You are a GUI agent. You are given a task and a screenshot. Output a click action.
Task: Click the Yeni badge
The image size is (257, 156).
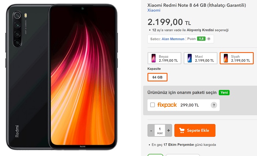(x=224, y=92)
